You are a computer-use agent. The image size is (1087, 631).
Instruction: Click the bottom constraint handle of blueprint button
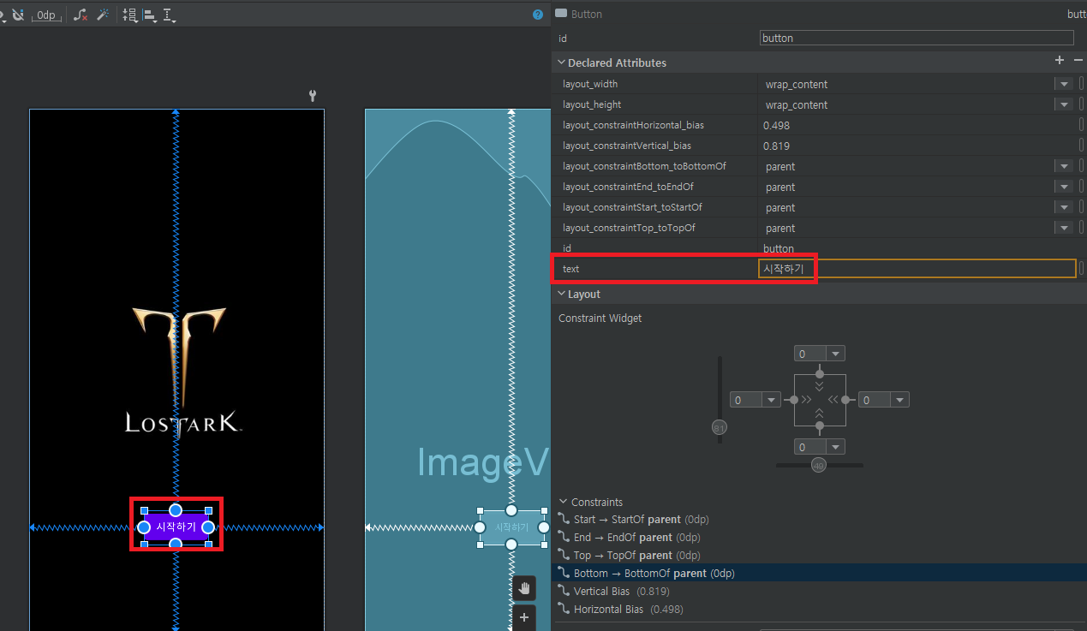tap(511, 545)
